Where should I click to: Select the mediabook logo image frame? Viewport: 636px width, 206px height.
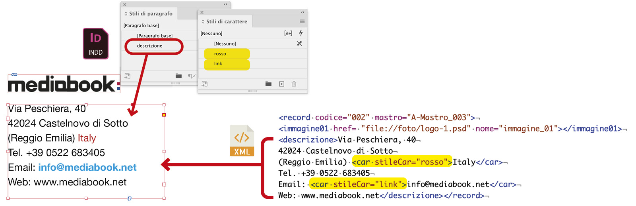(64, 84)
